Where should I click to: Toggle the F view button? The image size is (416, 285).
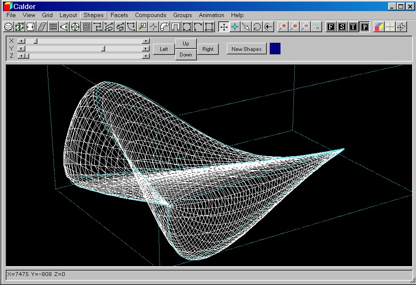(331, 27)
